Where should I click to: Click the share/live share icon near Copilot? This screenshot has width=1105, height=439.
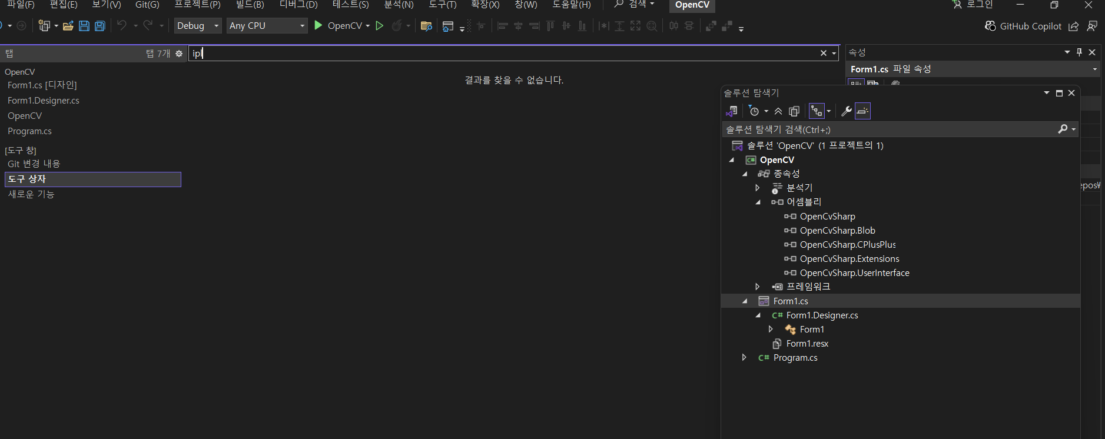pyautogui.click(x=1074, y=26)
